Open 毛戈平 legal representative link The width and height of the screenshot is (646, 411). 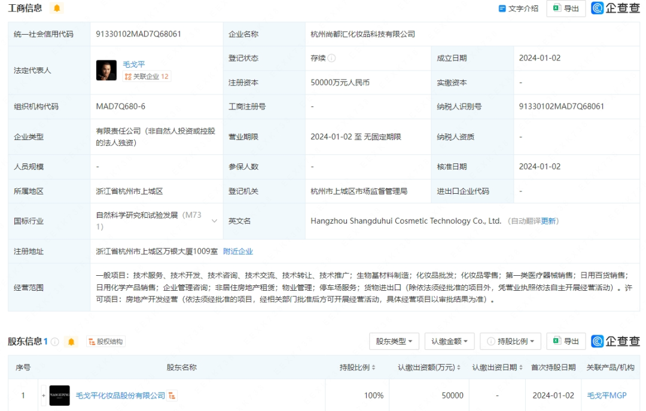click(x=134, y=64)
